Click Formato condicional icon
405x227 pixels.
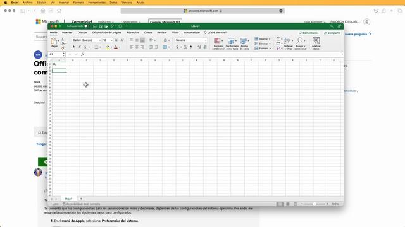click(217, 41)
